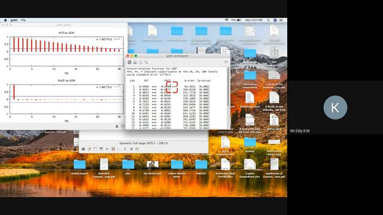Click the save icon in correlogram window toolbar
Image resolution: width=383 pixels, height=215 pixels.
tap(129, 62)
